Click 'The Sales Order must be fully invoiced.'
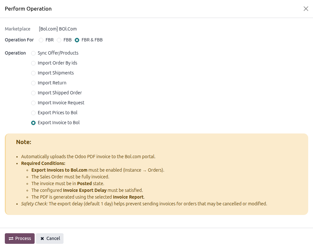The image size is (313, 248). coord(70,177)
